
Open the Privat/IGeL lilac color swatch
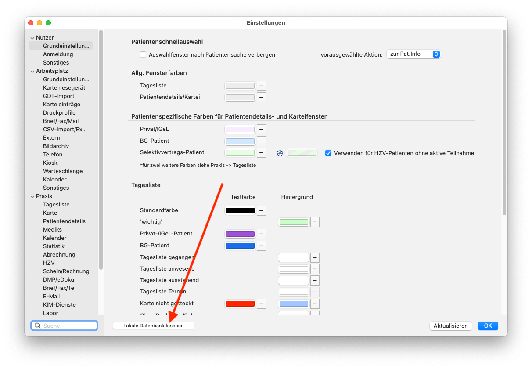click(x=240, y=130)
